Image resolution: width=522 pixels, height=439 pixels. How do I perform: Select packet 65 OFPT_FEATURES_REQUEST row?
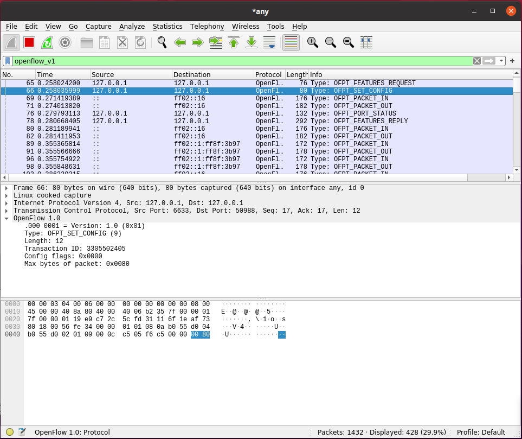[257, 83]
